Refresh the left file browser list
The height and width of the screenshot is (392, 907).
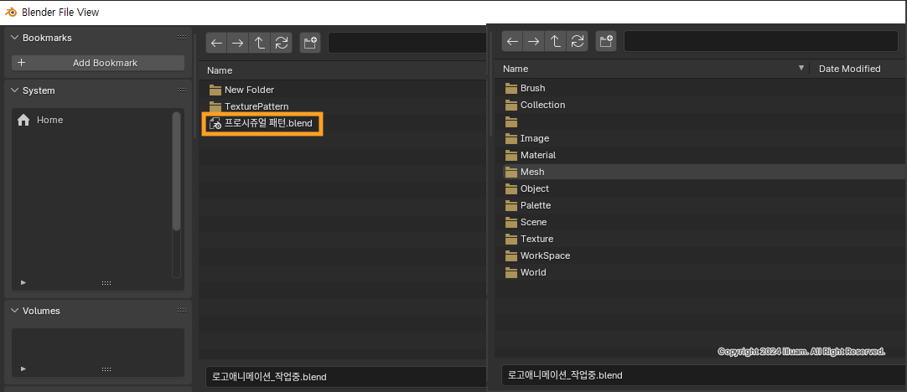[x=282, y=43]
